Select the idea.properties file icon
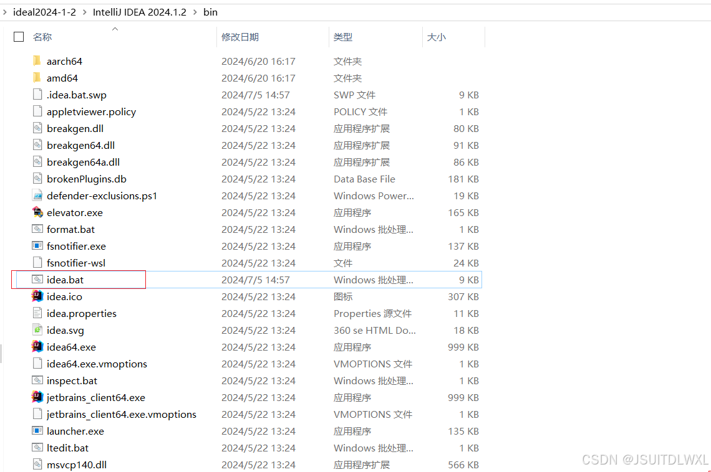Screen dimensions: 711x472 click(x=37, y=313)
